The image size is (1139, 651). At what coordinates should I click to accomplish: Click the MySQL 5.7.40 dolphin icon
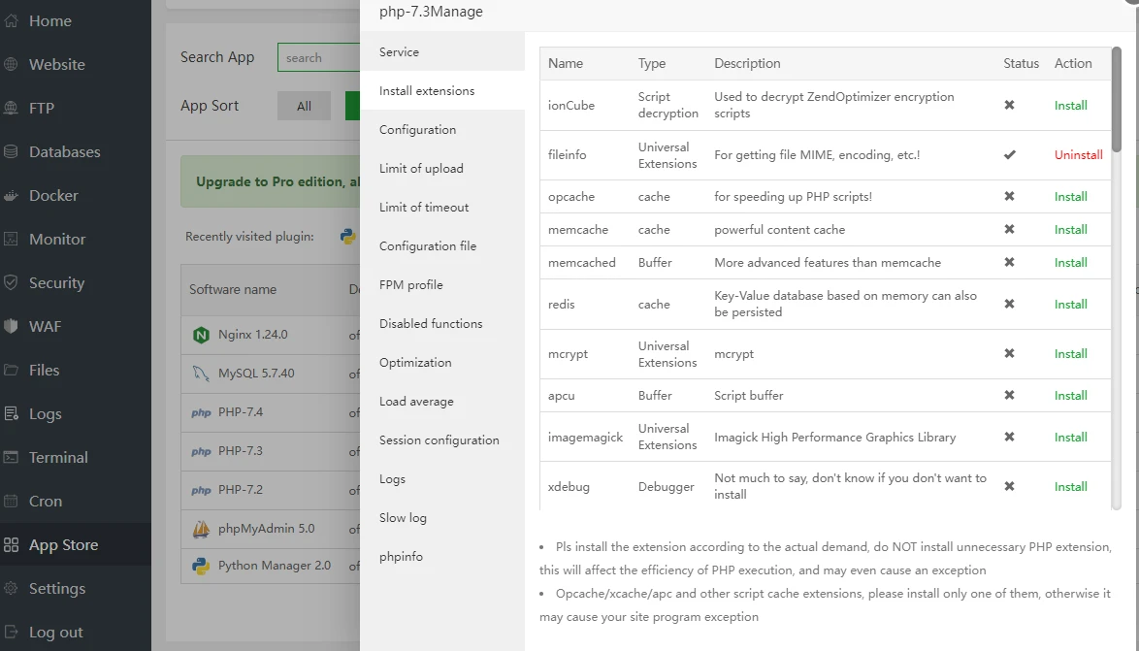[201, 374]
